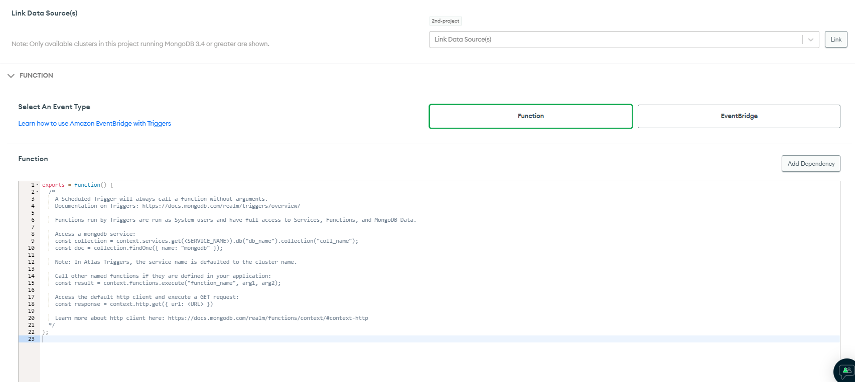This screenshot has height=382, width=855.
Task: Fold the comment block at line 2
Action: 37,192
